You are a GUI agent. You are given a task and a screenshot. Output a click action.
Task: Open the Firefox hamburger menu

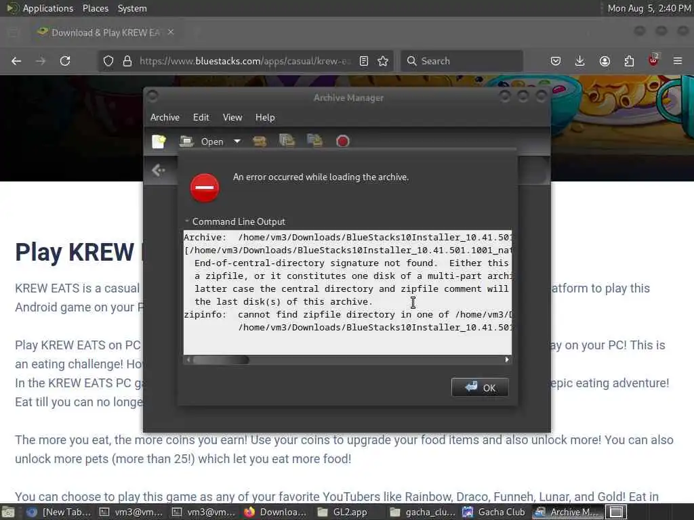click(678, 61)
